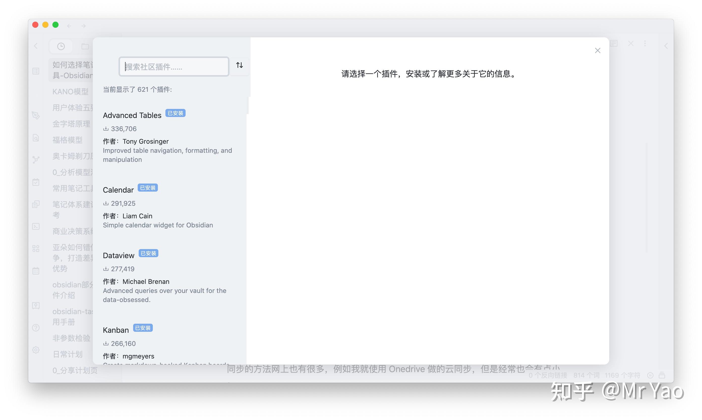Navigate back with the title bar arrow
Image resolution: width=702 pixels, height=420 pixels.
[69, 26]
